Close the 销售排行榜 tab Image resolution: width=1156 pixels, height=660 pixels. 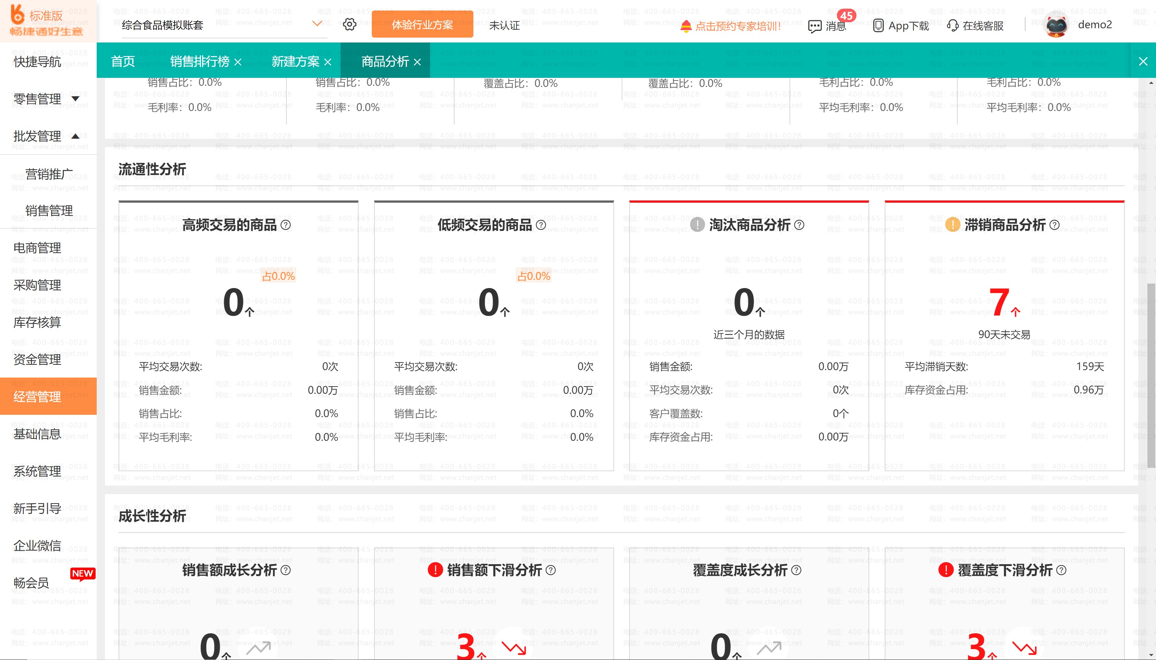tap(238, 62)
